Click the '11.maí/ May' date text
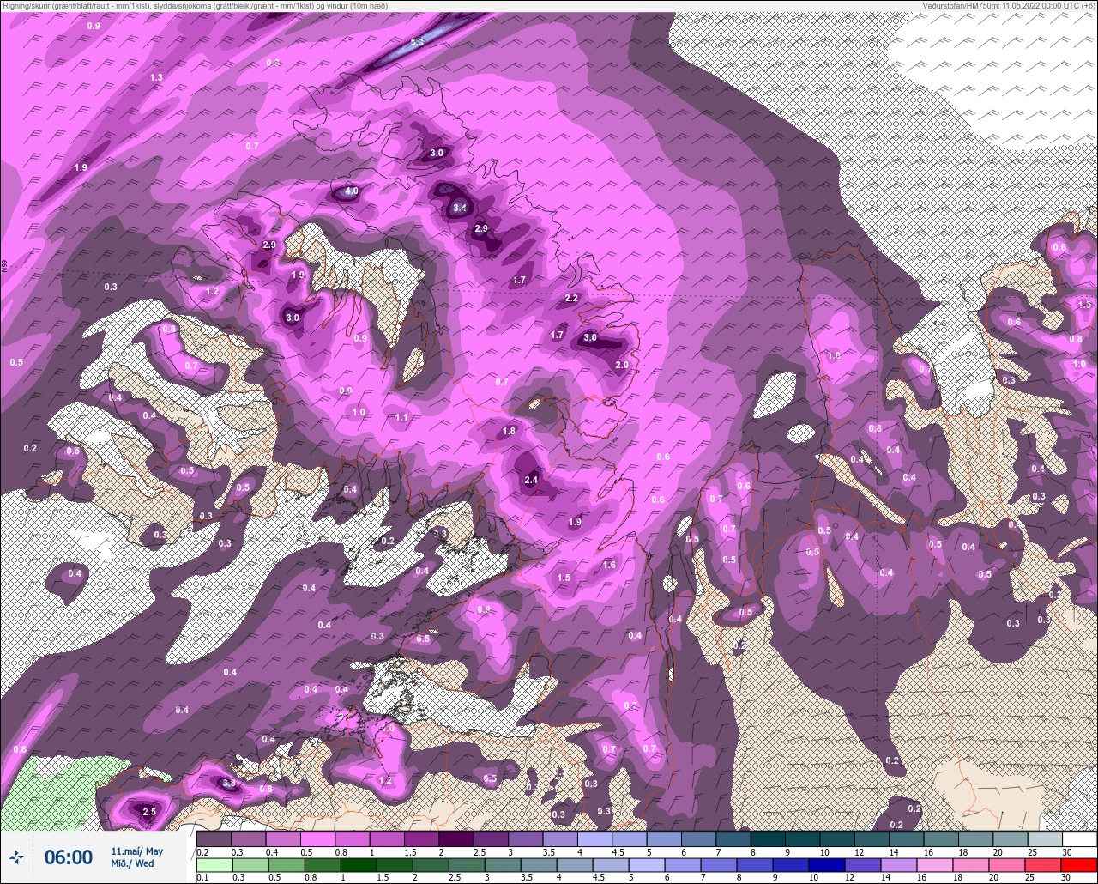 (x=136, y=851)
